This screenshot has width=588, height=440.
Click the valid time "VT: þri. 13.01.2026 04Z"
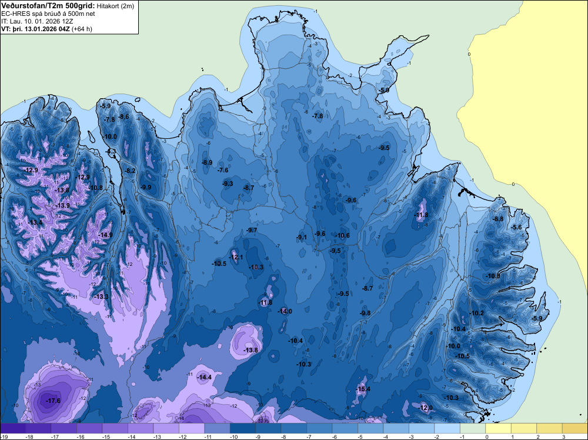click(35, 29)
